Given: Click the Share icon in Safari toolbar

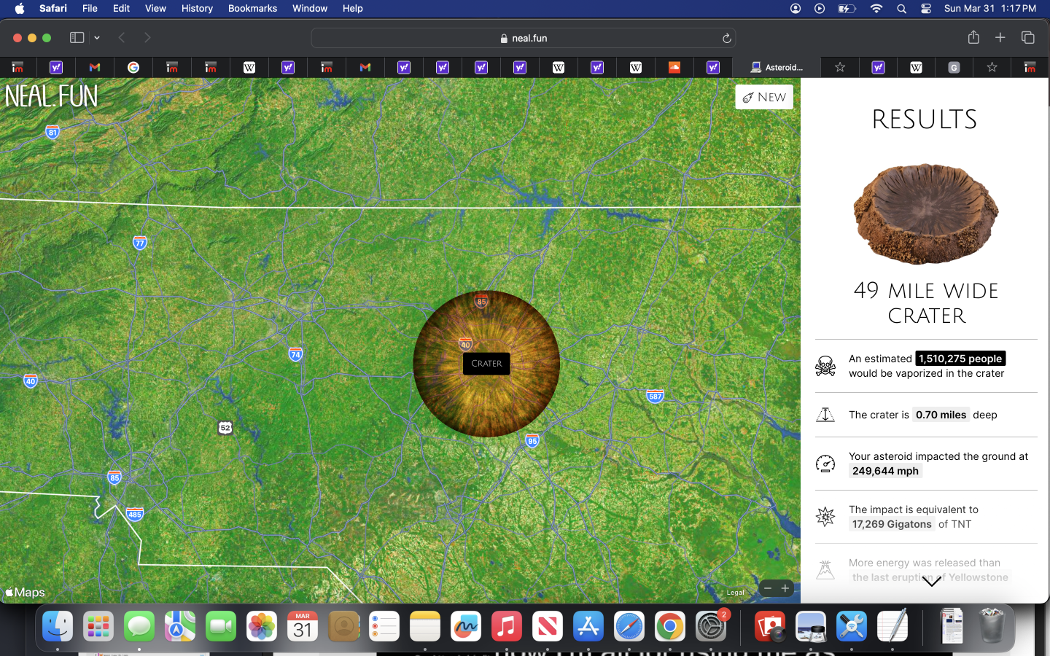Looking at the screenshot, I should pos(973,38).
